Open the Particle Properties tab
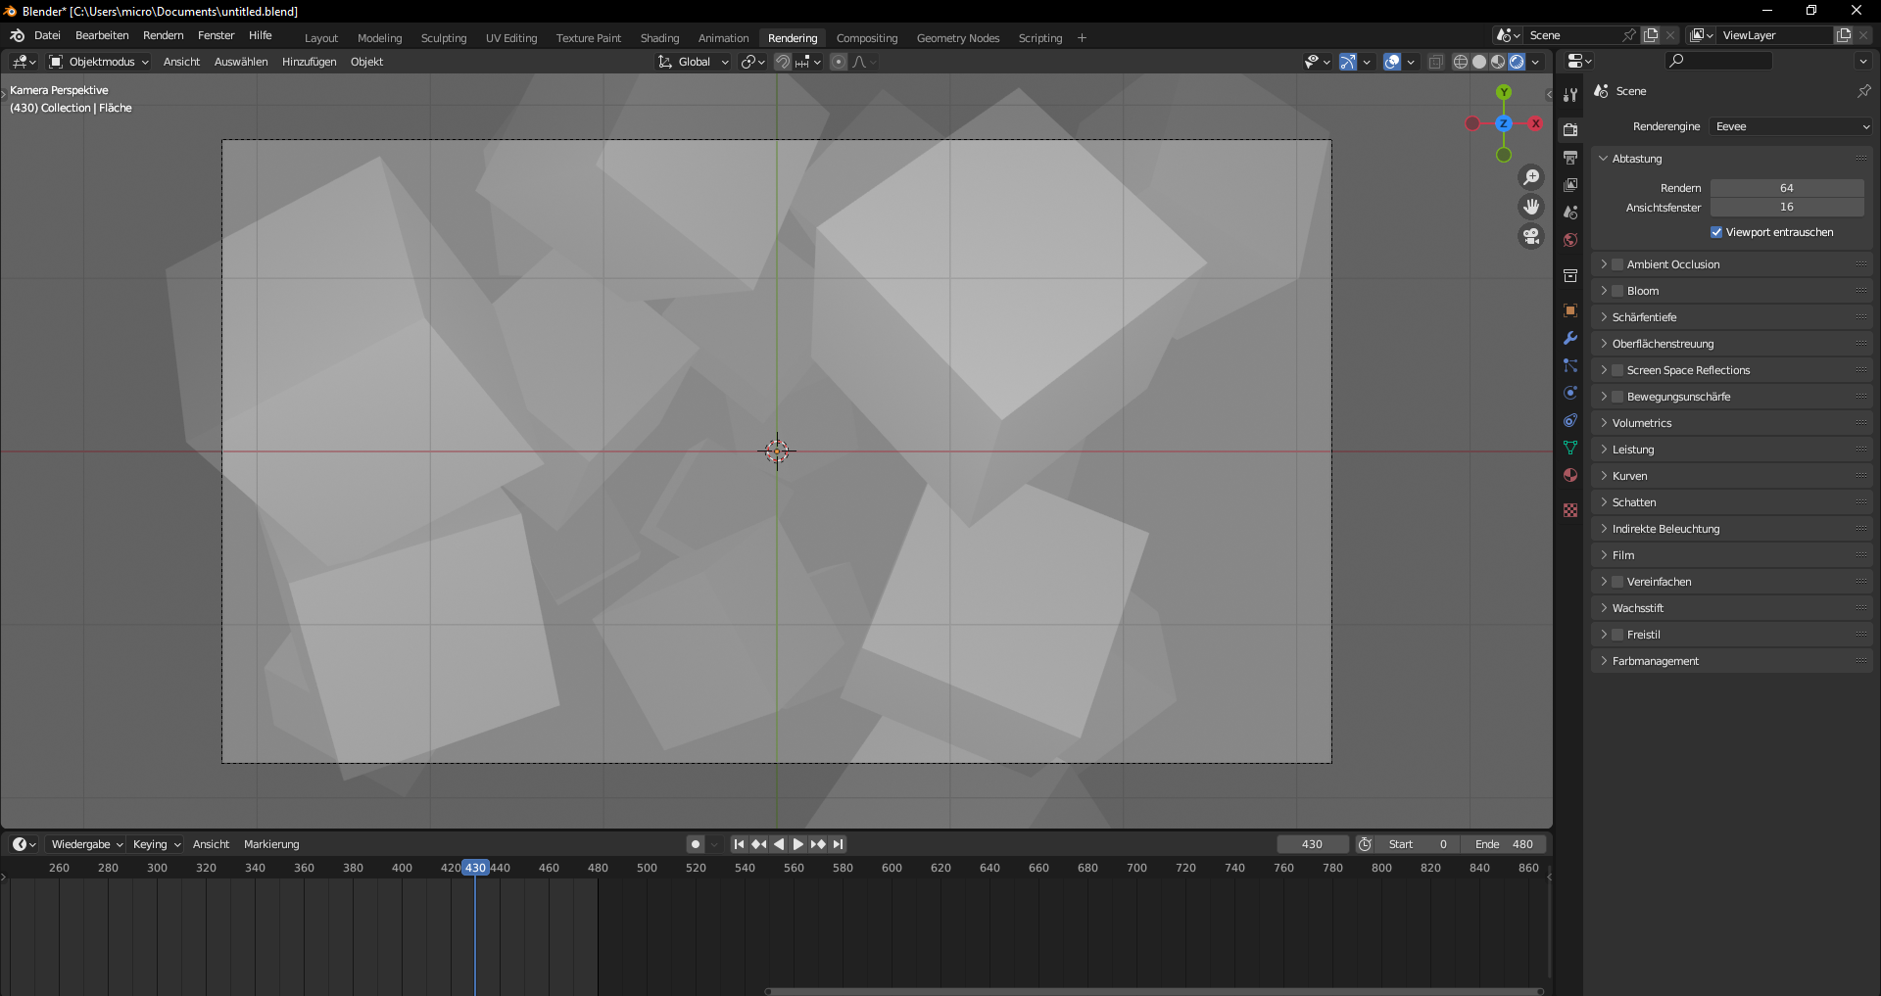Screen dimensions: 1881x996 [1570, 365]
